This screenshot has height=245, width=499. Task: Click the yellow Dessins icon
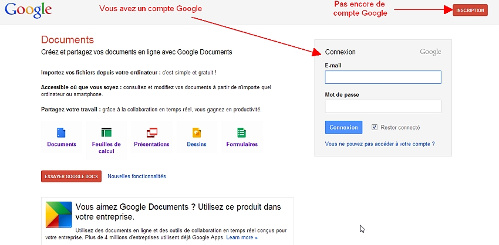(x=197, y=132)
